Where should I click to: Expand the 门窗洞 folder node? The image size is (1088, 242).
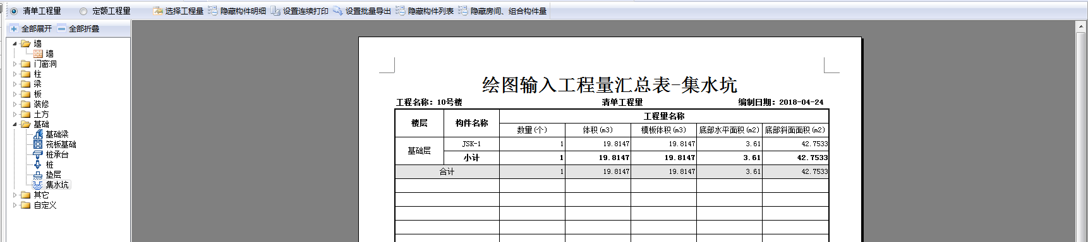tap(15, 64)
